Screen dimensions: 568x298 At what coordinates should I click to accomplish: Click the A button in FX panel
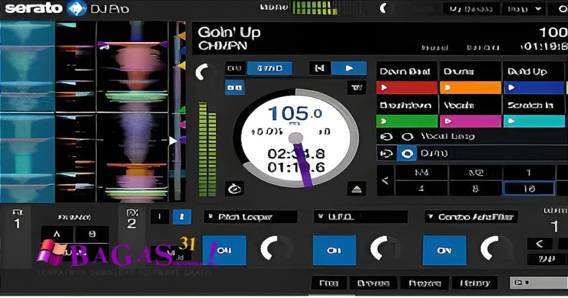pos(57,234)
